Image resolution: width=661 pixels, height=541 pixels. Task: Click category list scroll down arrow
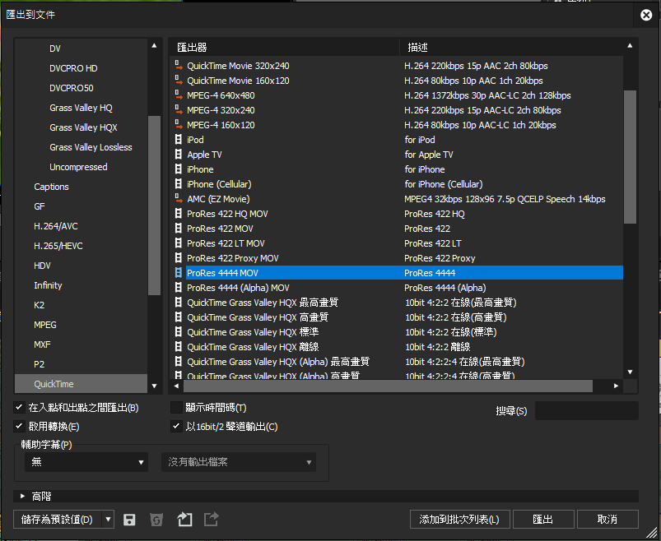(x=154, y=386)
